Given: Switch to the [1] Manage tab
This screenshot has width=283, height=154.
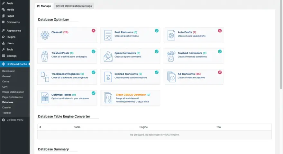Looking at the screenshot, I should tap(44, 6).
